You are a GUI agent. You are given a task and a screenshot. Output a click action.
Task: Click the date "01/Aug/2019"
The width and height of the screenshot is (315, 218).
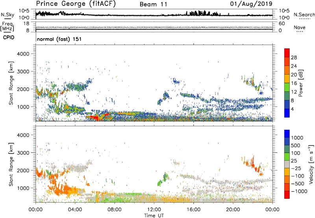(251, 4)
